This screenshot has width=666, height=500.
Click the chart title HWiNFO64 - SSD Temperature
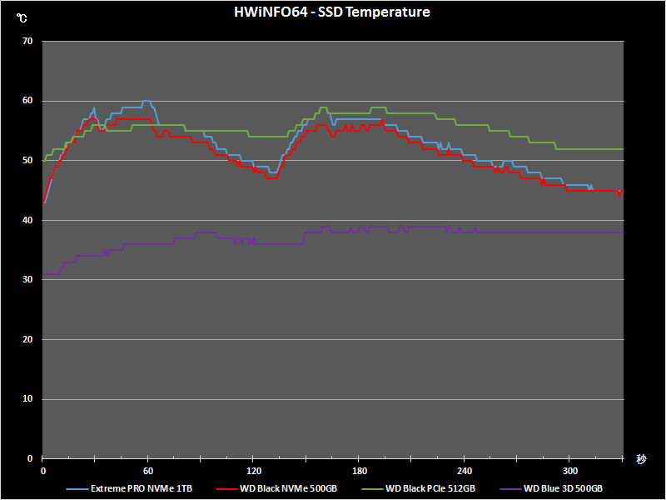click(331, 12)
